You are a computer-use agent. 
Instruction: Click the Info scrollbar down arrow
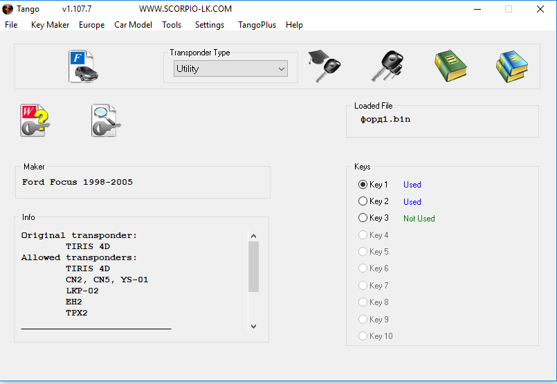pos(254,326)
